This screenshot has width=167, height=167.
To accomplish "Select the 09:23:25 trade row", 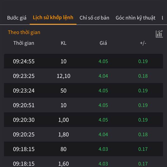I will point(83,76).
